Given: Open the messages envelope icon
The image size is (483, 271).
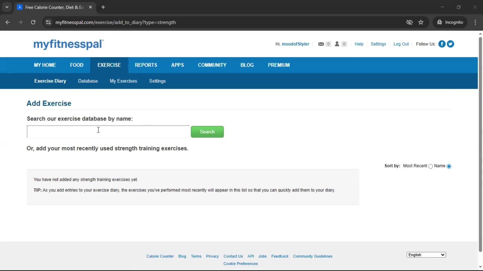Looking at the screenshot, I should pyautogui.click(x=321, y=44).
